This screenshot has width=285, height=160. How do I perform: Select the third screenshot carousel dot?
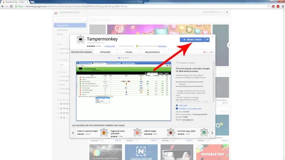click(123, 58)
